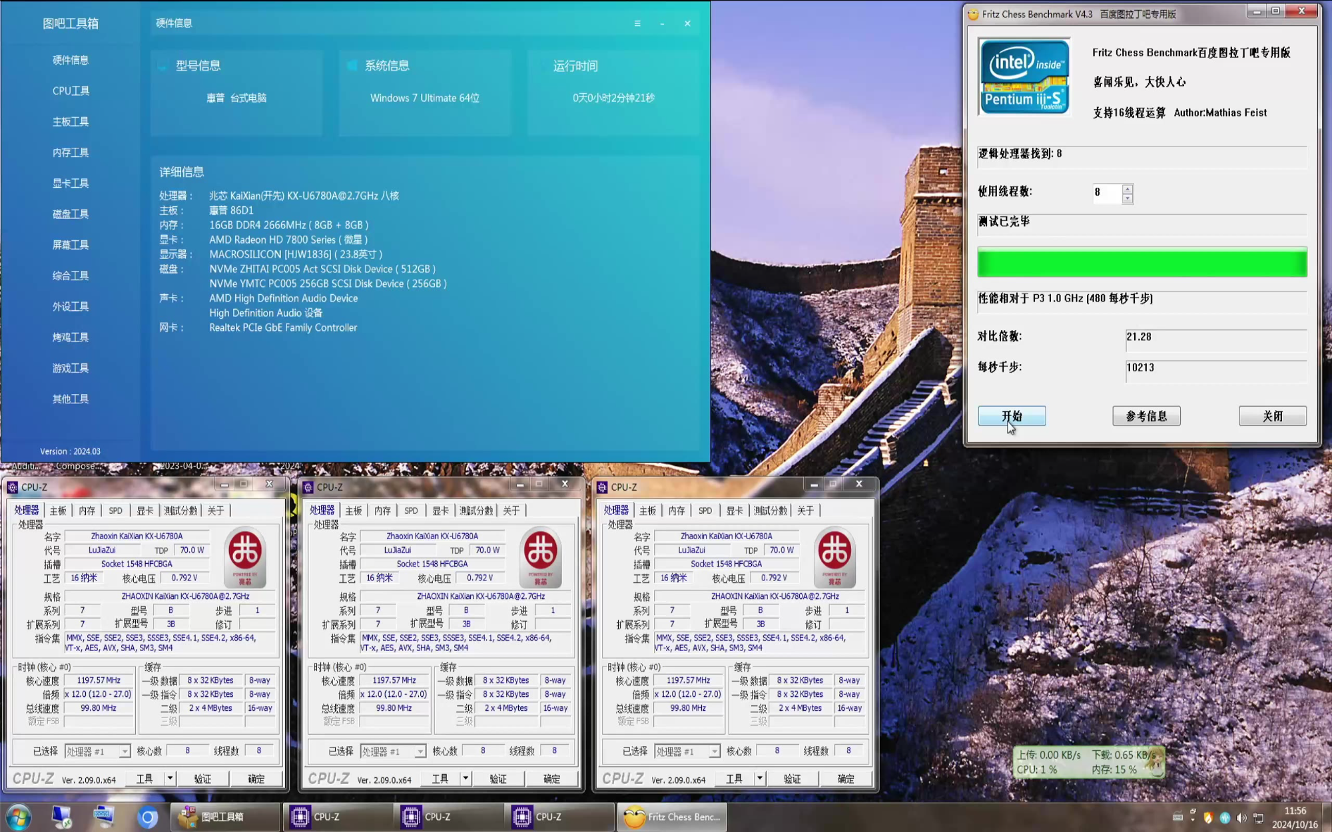Click the 使用线程数 value field
The width and height of the screenshot is (1332, 832).
coord(1108,193)
